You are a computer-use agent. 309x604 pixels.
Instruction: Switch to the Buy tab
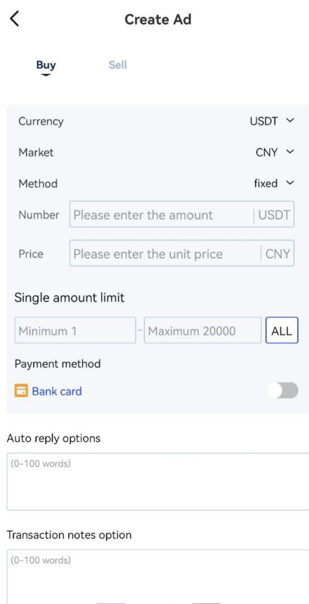46,65
